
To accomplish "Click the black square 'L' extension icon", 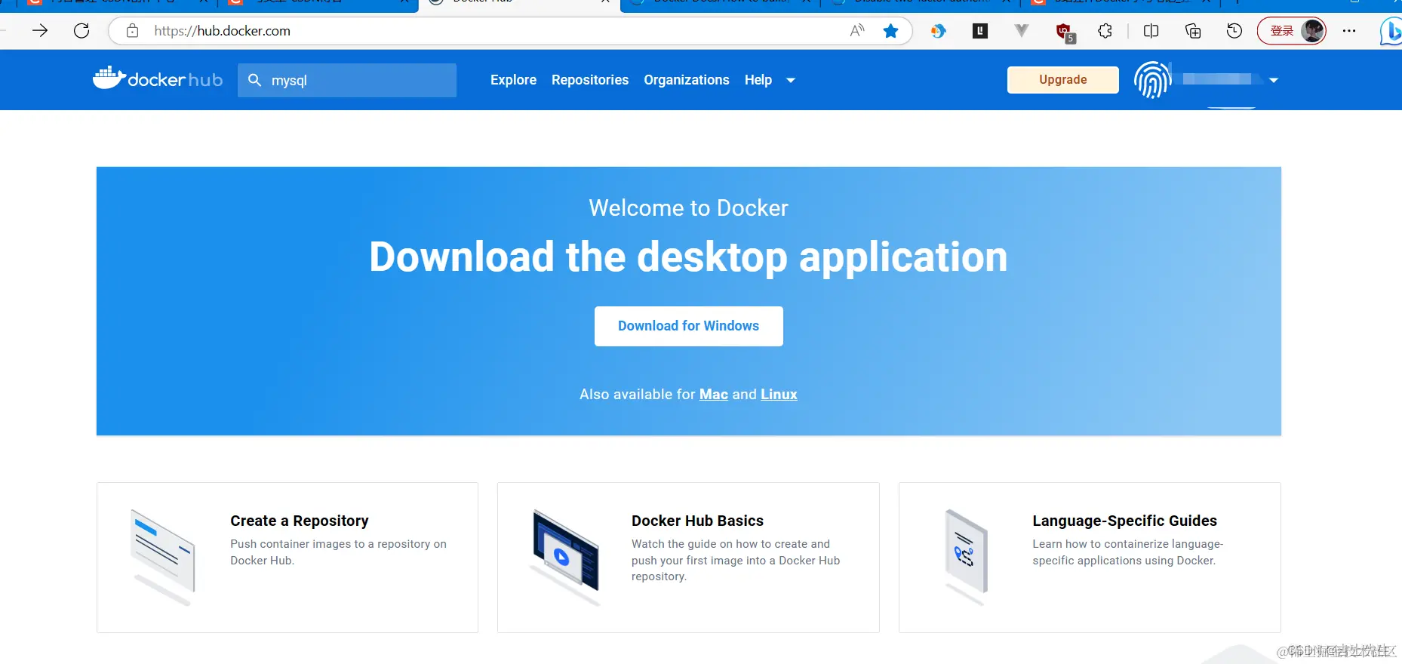I will 979,31.
